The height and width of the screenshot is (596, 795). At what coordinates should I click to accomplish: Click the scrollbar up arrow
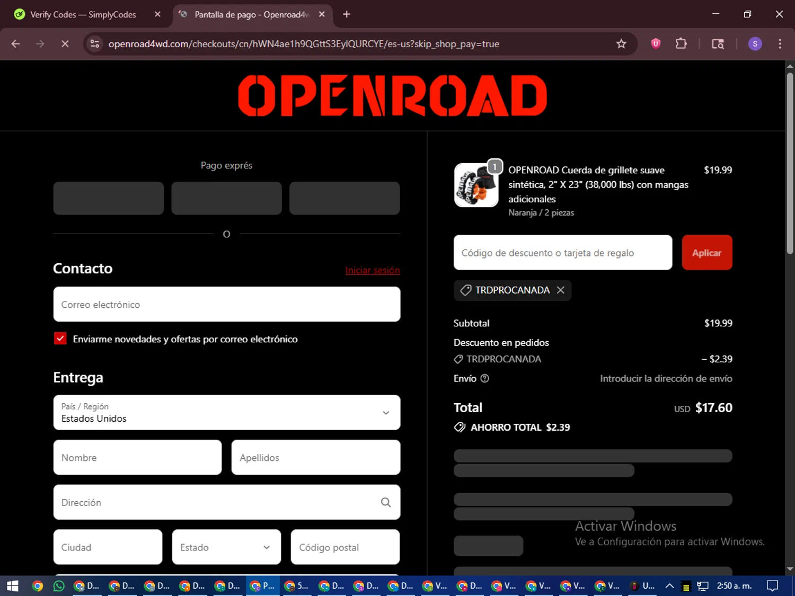tap(790, 66)
